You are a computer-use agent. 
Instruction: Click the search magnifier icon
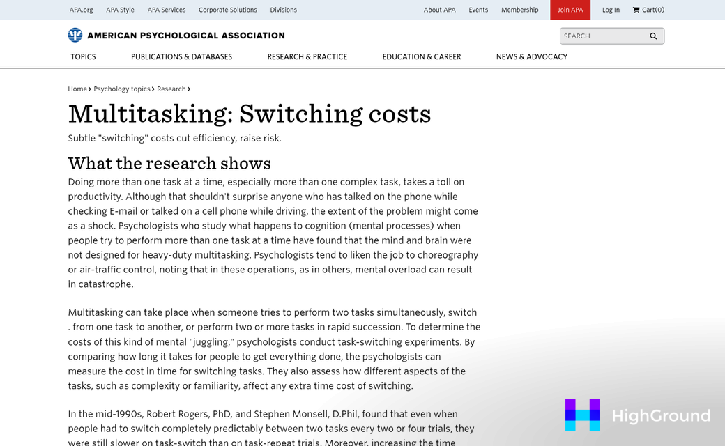(x=653, y=36)
